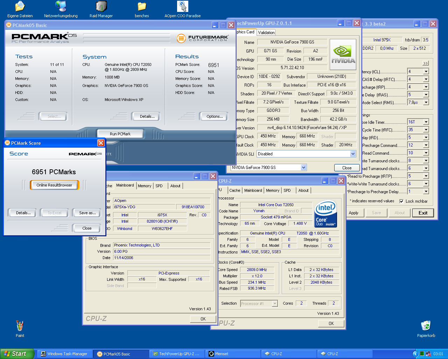Open the Netzwerkumgebung desktop icon

[61, 9]
